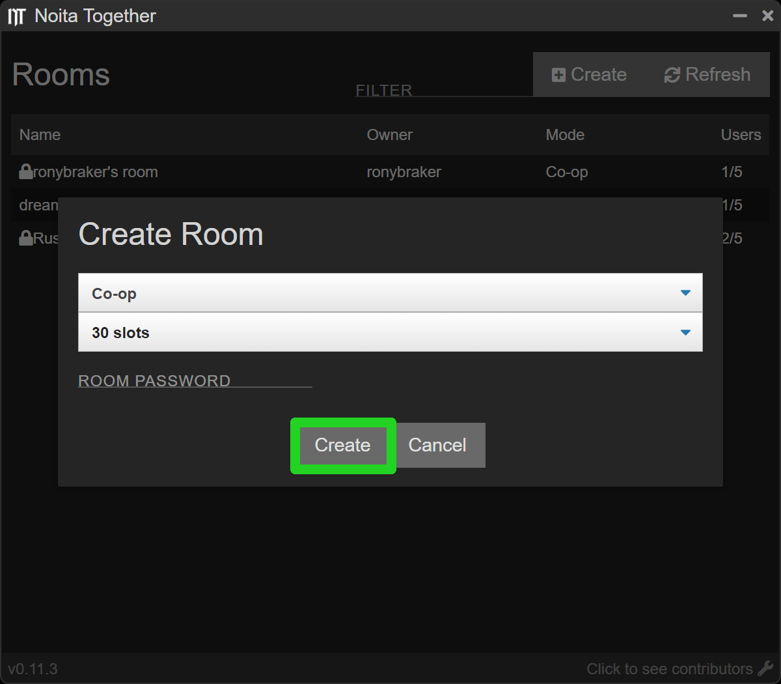This screenshot has width=781, height=684.
Task: Switch to sorting by the Owner column
Action: coord(389,135)
